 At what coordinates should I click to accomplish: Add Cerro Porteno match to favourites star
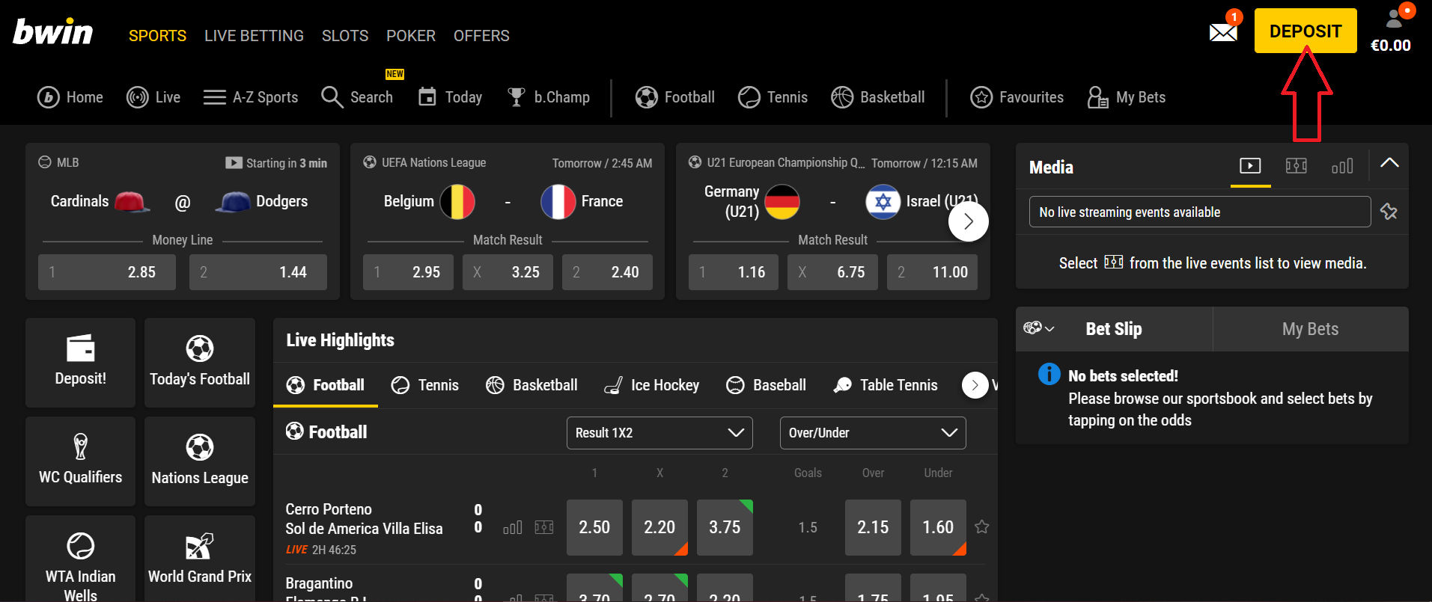pos(982,527)
